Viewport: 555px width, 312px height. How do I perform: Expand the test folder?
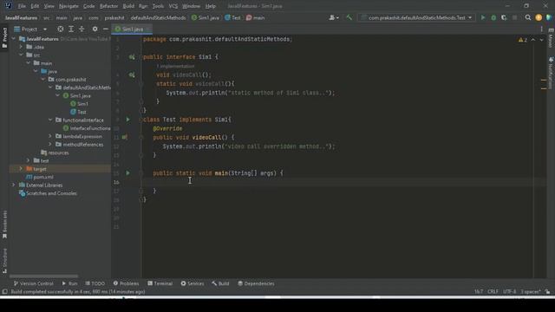(x=29, y=160)
